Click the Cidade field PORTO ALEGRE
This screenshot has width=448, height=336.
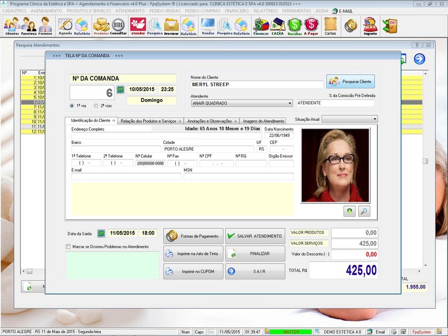(x=208, y=149)
